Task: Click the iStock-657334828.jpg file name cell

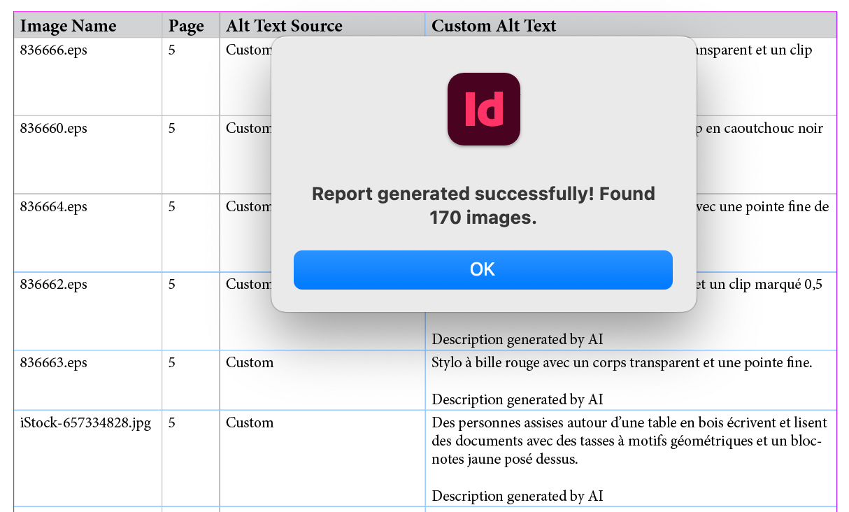Action: pos(87,458)
